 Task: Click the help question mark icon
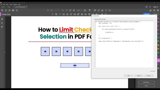click(146, 7)
